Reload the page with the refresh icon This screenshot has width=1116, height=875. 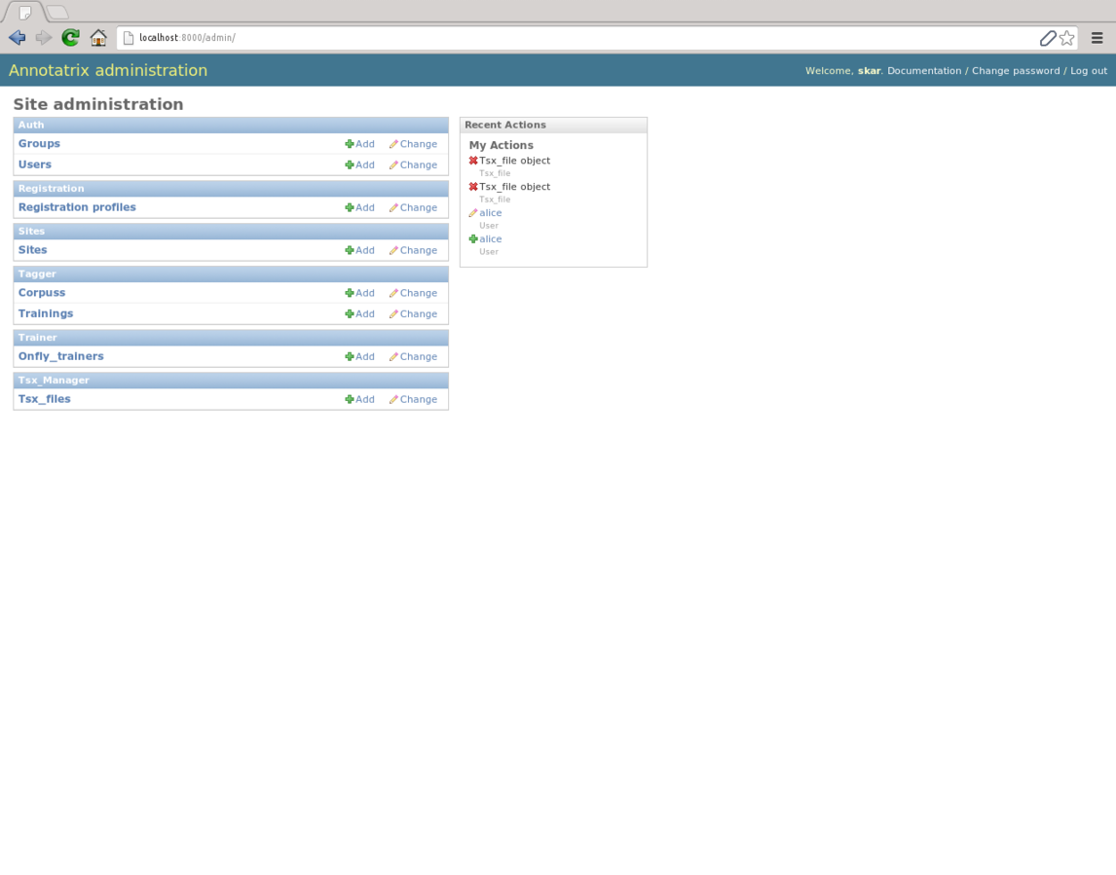click(70, 38)
